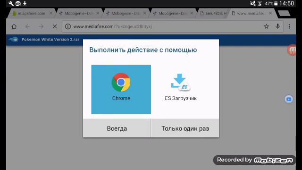The width and height of the screenshot is (302, 170).
Task: Tap the Wi-Fi status icon
Action: [x=260, y=3]
